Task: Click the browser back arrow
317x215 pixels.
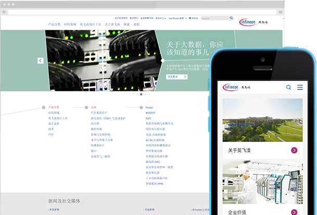Action: pos(4,12)
